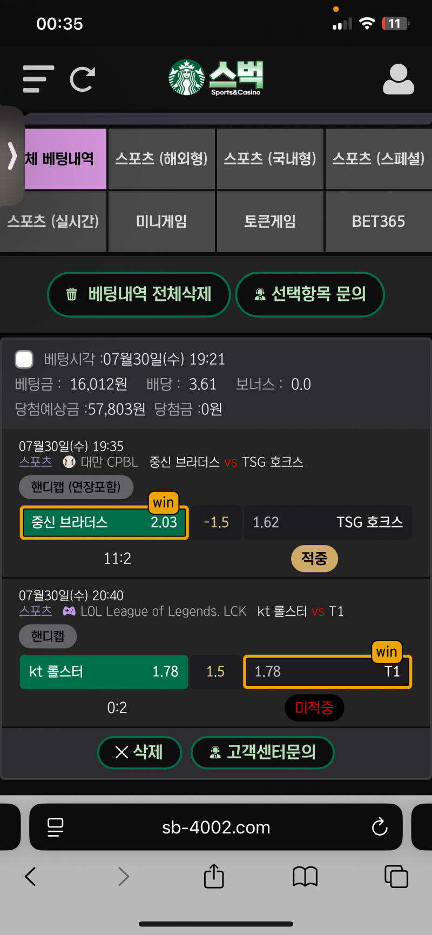
Task: Go back with Safari back arrow
Action: [31, 876]
